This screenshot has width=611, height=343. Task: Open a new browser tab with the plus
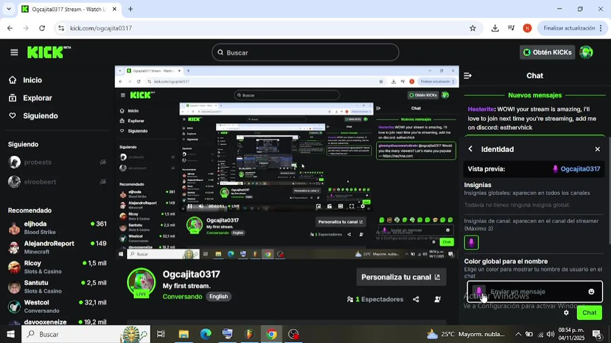pyautogui.click(x=130, y=9)
